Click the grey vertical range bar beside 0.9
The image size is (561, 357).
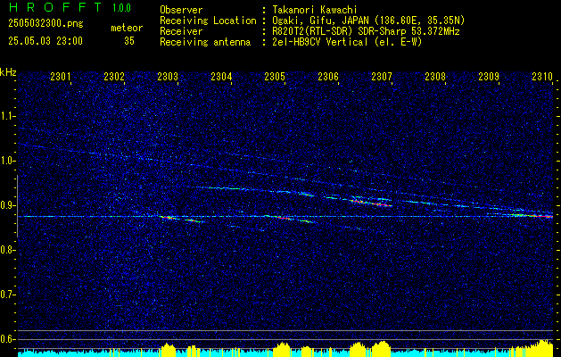17,206
